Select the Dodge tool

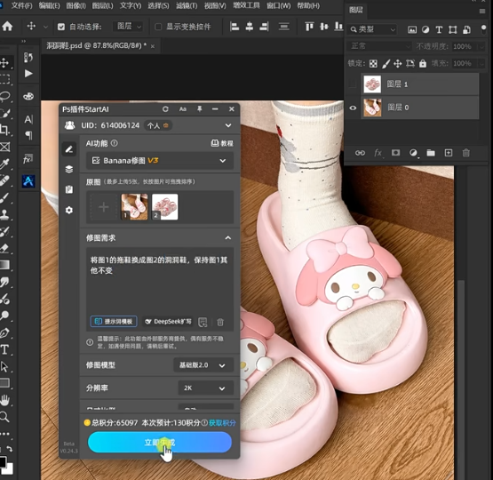click(x=4, y=316)
